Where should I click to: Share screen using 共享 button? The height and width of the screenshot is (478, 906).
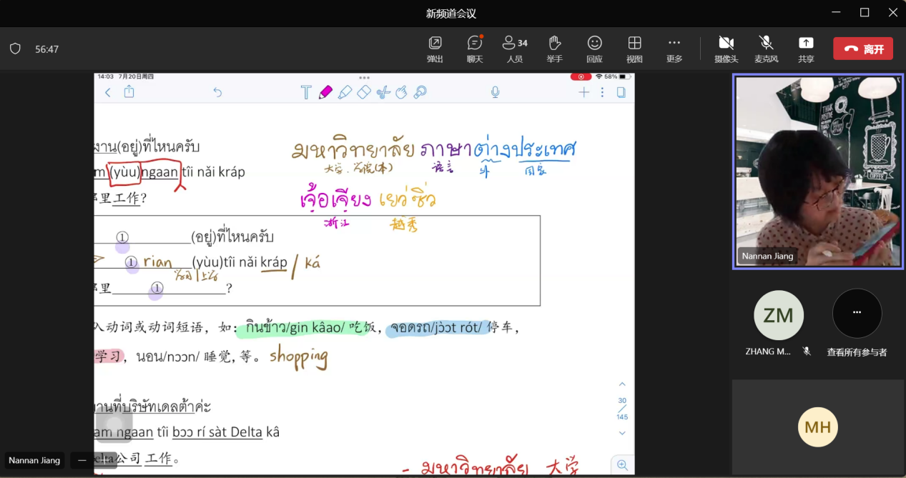(x=806, y=49)
